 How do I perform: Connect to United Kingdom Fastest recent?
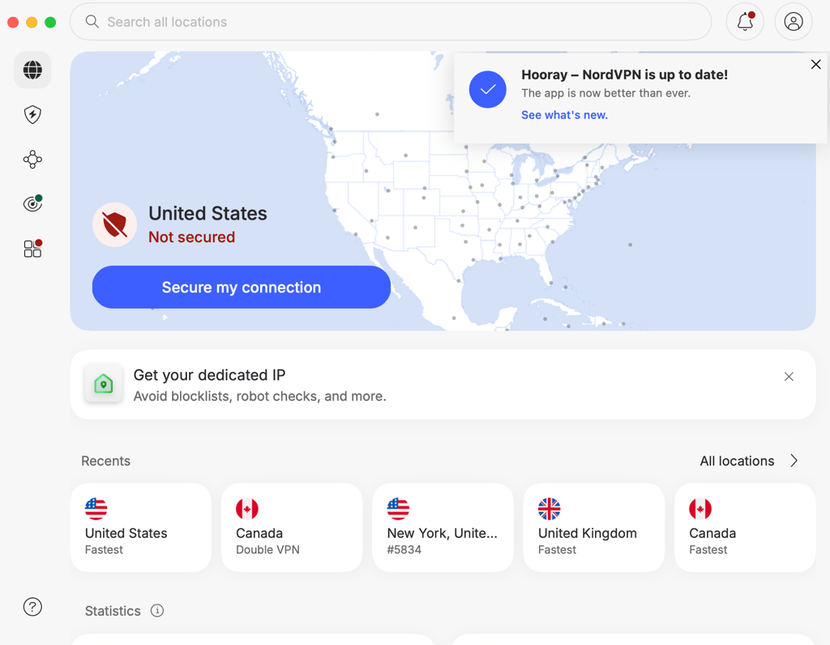(x=594, y=528)
